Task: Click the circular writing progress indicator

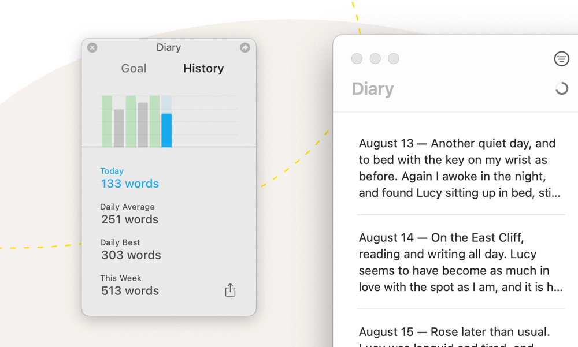Action: click(561, 89)
